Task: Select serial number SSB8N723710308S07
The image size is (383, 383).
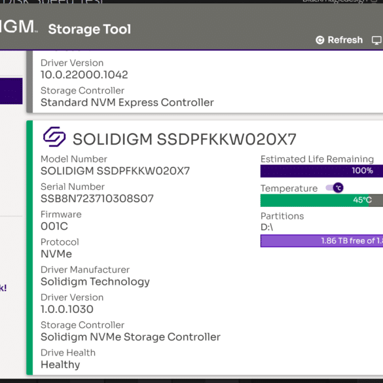Action: point(97,198)
